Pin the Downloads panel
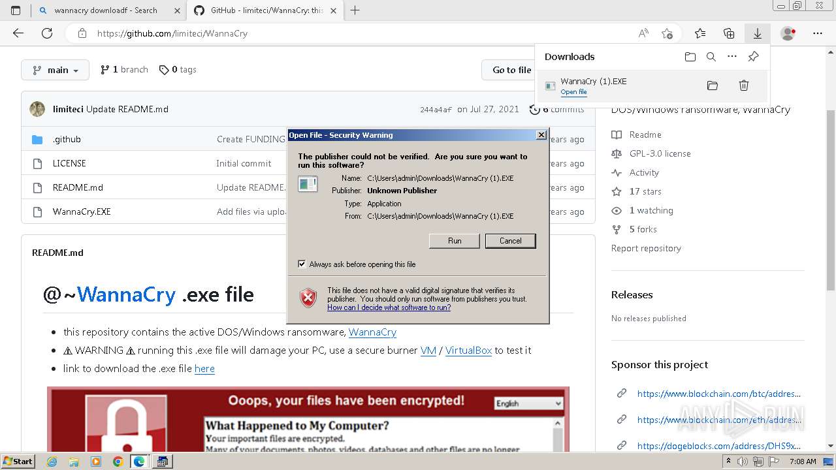Image resolution: width=836 pixels, height=470 pixels. (x=753, y=57)
